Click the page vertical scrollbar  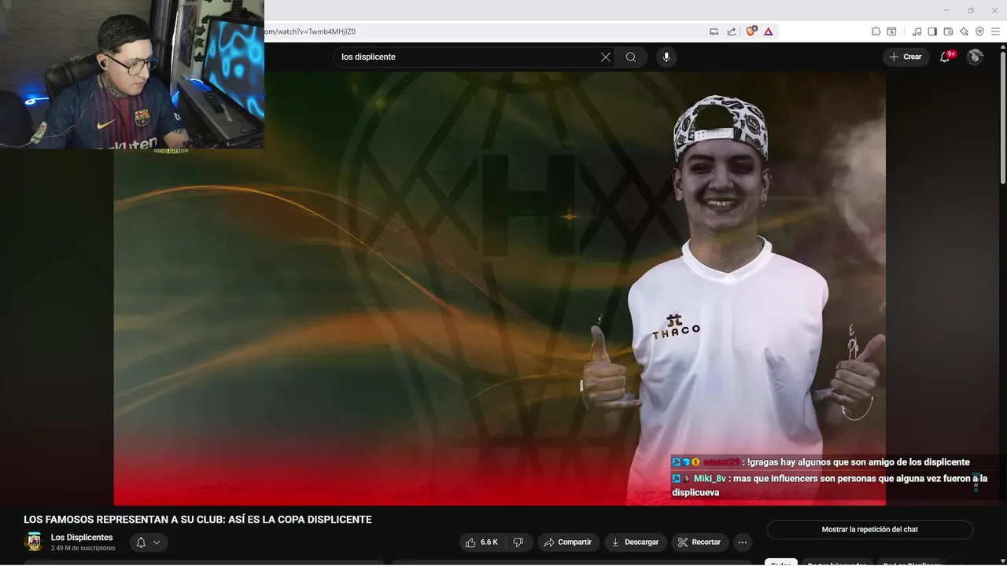tap(1002, 118)
